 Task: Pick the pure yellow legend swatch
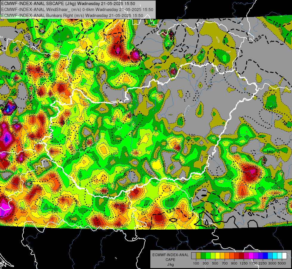(x=217, y=256)
